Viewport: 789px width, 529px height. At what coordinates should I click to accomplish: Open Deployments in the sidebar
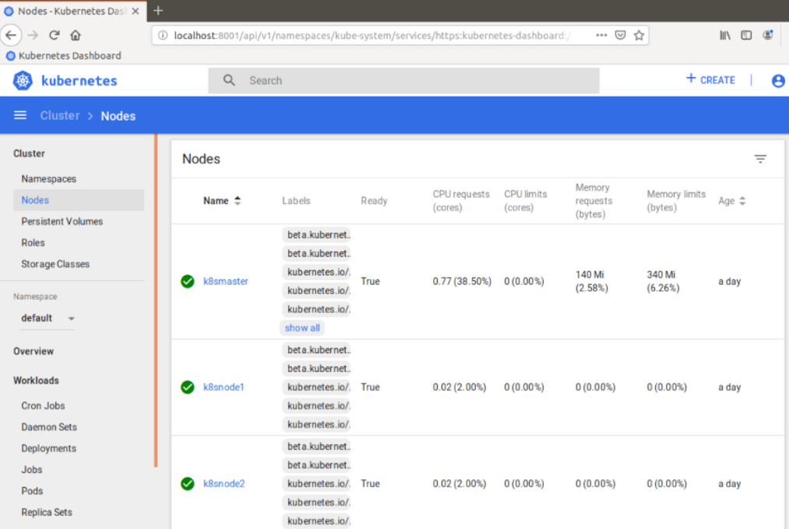[49, 448]
